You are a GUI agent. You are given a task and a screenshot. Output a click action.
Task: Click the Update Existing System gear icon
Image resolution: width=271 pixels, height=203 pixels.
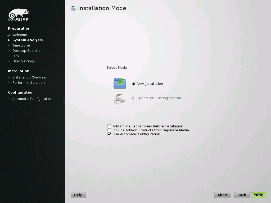(x=119, y=98)
